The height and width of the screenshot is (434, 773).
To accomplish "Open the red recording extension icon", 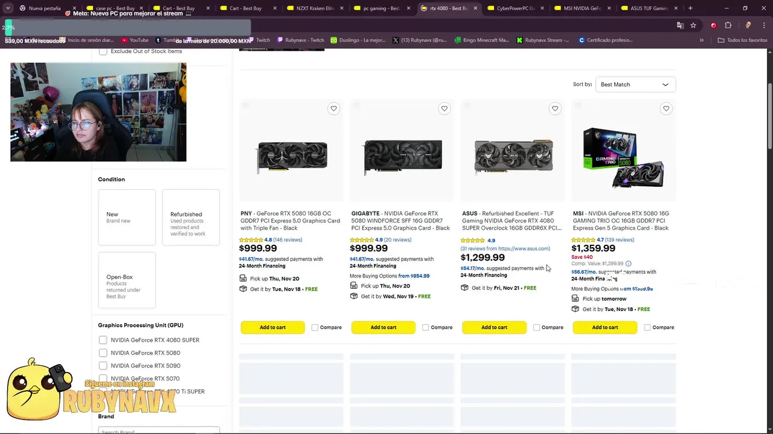I will coord(713,25).
